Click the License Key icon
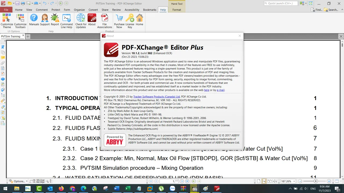 click(130, 21)
